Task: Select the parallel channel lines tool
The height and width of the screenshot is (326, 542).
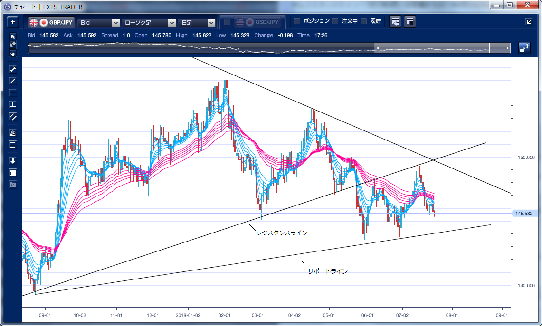Action: (13, 117)
